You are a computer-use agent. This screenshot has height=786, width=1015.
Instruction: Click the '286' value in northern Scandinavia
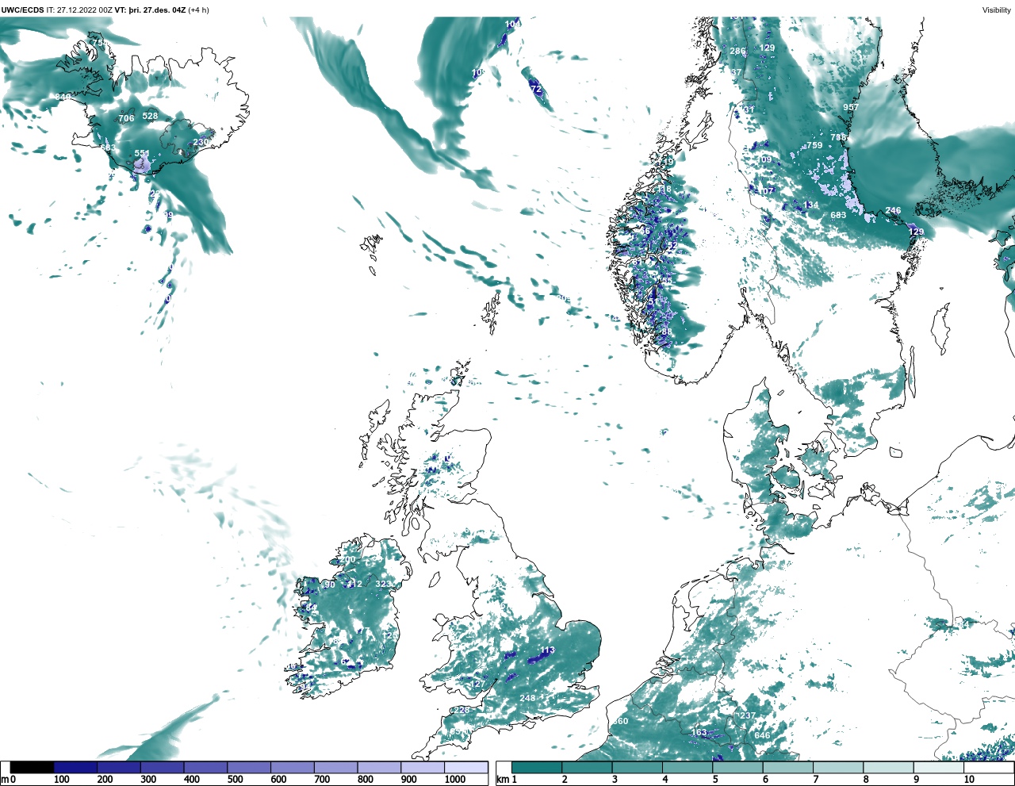pos(737,52)
